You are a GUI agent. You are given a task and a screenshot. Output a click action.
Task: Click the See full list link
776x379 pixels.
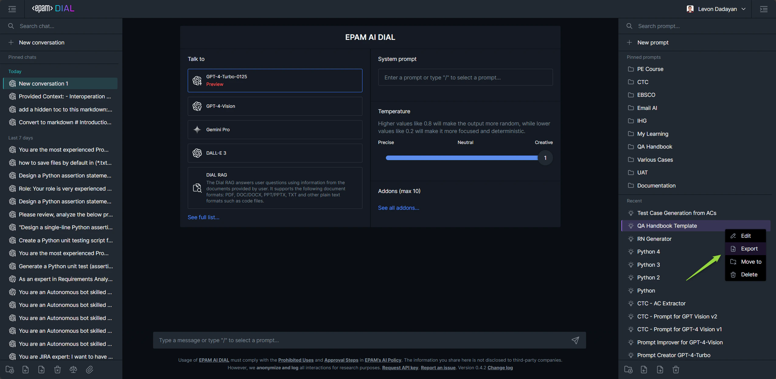(203, 217)
